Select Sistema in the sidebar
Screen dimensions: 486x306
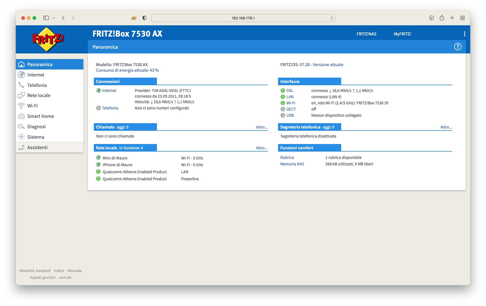pos(35,137)
